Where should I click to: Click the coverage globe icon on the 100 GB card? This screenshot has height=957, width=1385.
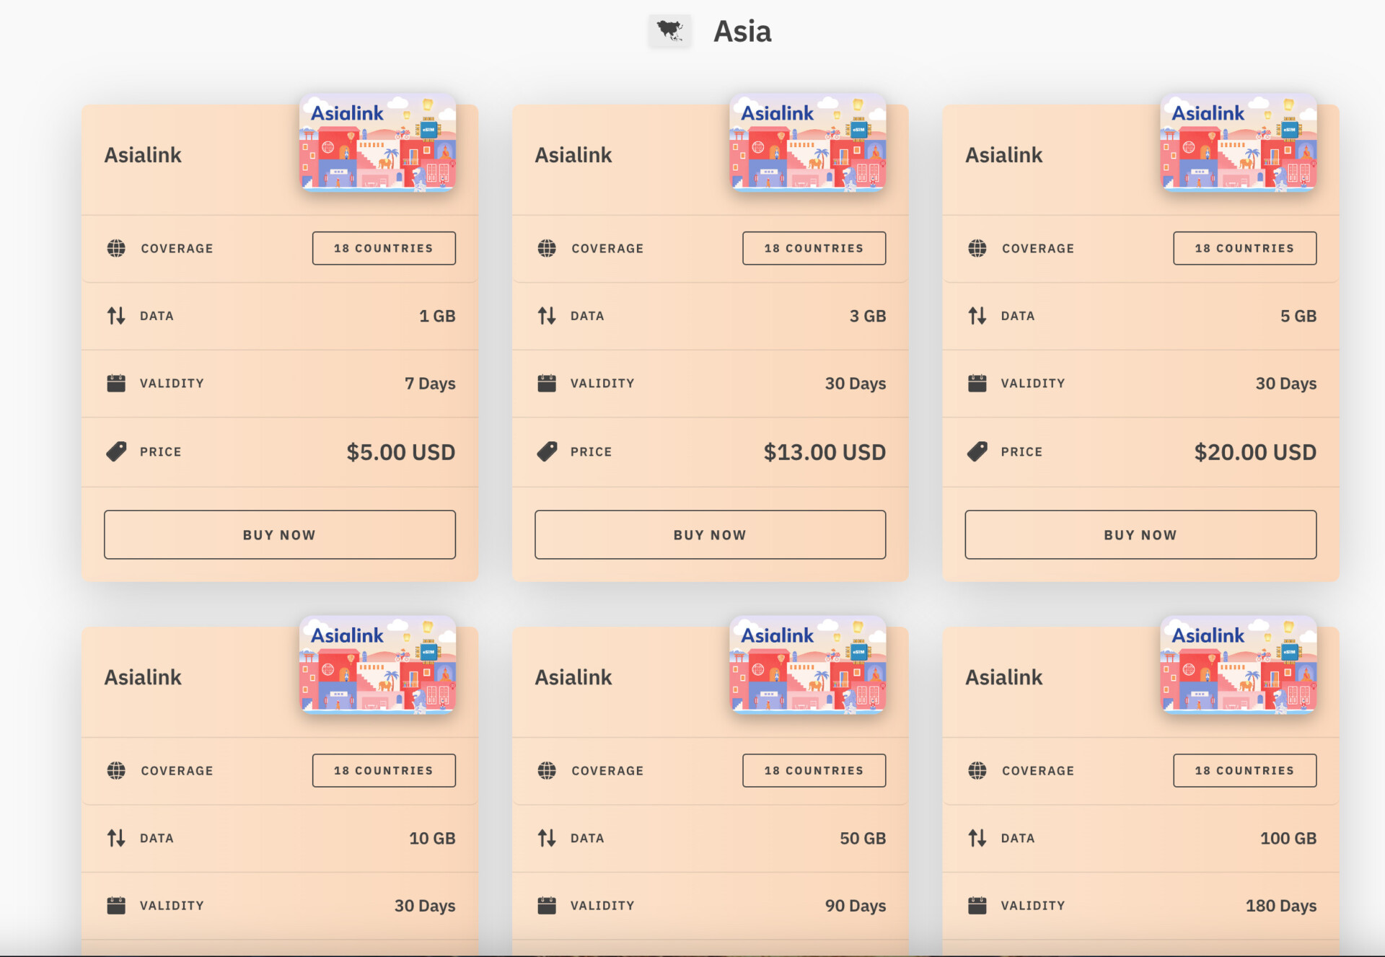(977, 770)
